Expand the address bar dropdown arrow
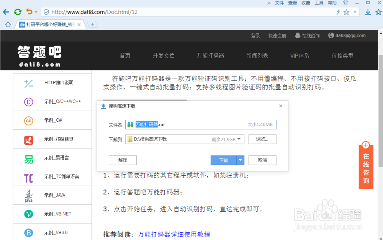This screenshot has height=240, width=383. (355, 12)
